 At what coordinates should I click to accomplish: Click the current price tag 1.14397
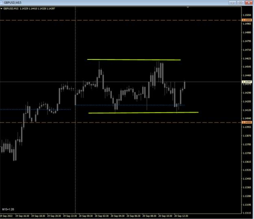[247, 82]
